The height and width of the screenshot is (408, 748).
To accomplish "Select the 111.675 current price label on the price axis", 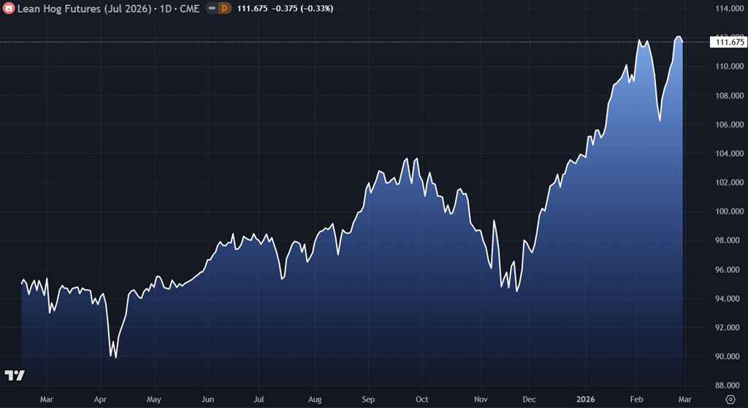I will click(729, 42).
